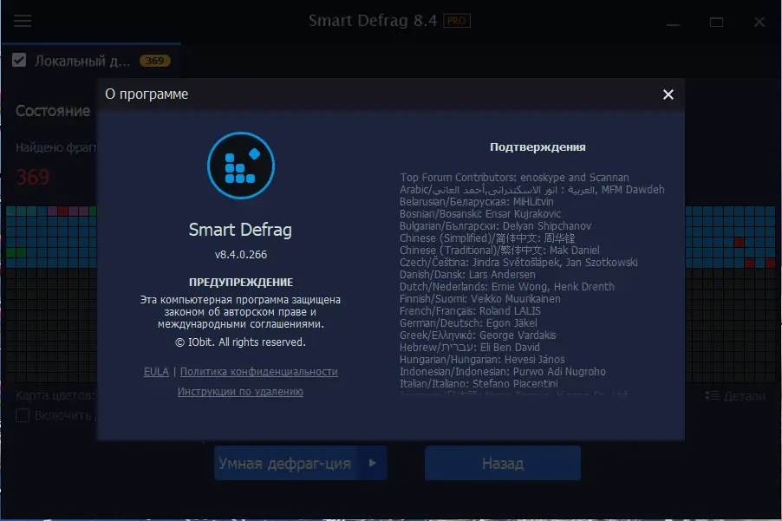The image size is (782, 521).
Task: Open Инструкции по удалению link
Action: click(x=240, y=391)
